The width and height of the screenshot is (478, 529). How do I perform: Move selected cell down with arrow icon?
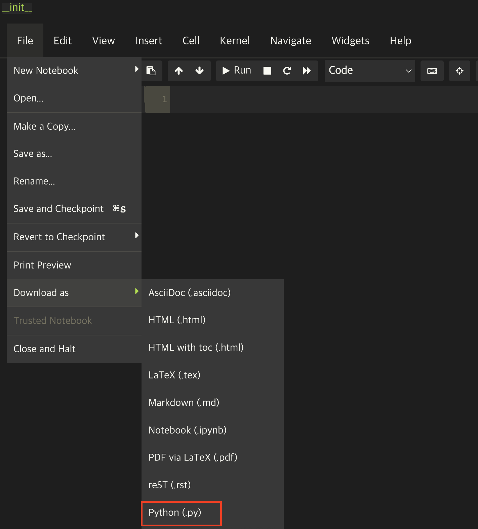pyautogui.click(x=200, y=71)
